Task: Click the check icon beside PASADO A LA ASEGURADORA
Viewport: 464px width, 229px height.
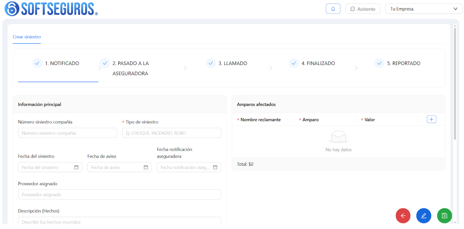Action: point(105,63)
